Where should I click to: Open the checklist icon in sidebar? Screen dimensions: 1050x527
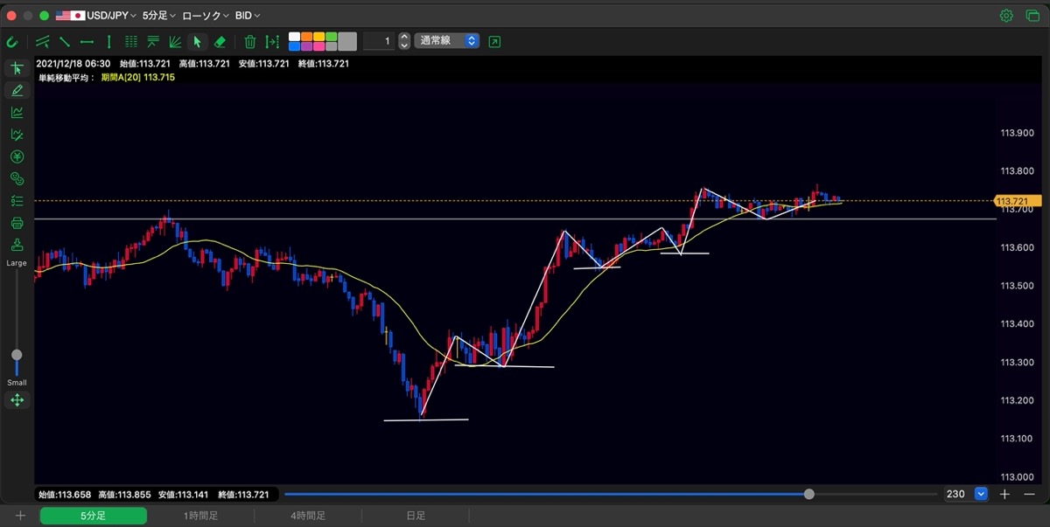17,201
